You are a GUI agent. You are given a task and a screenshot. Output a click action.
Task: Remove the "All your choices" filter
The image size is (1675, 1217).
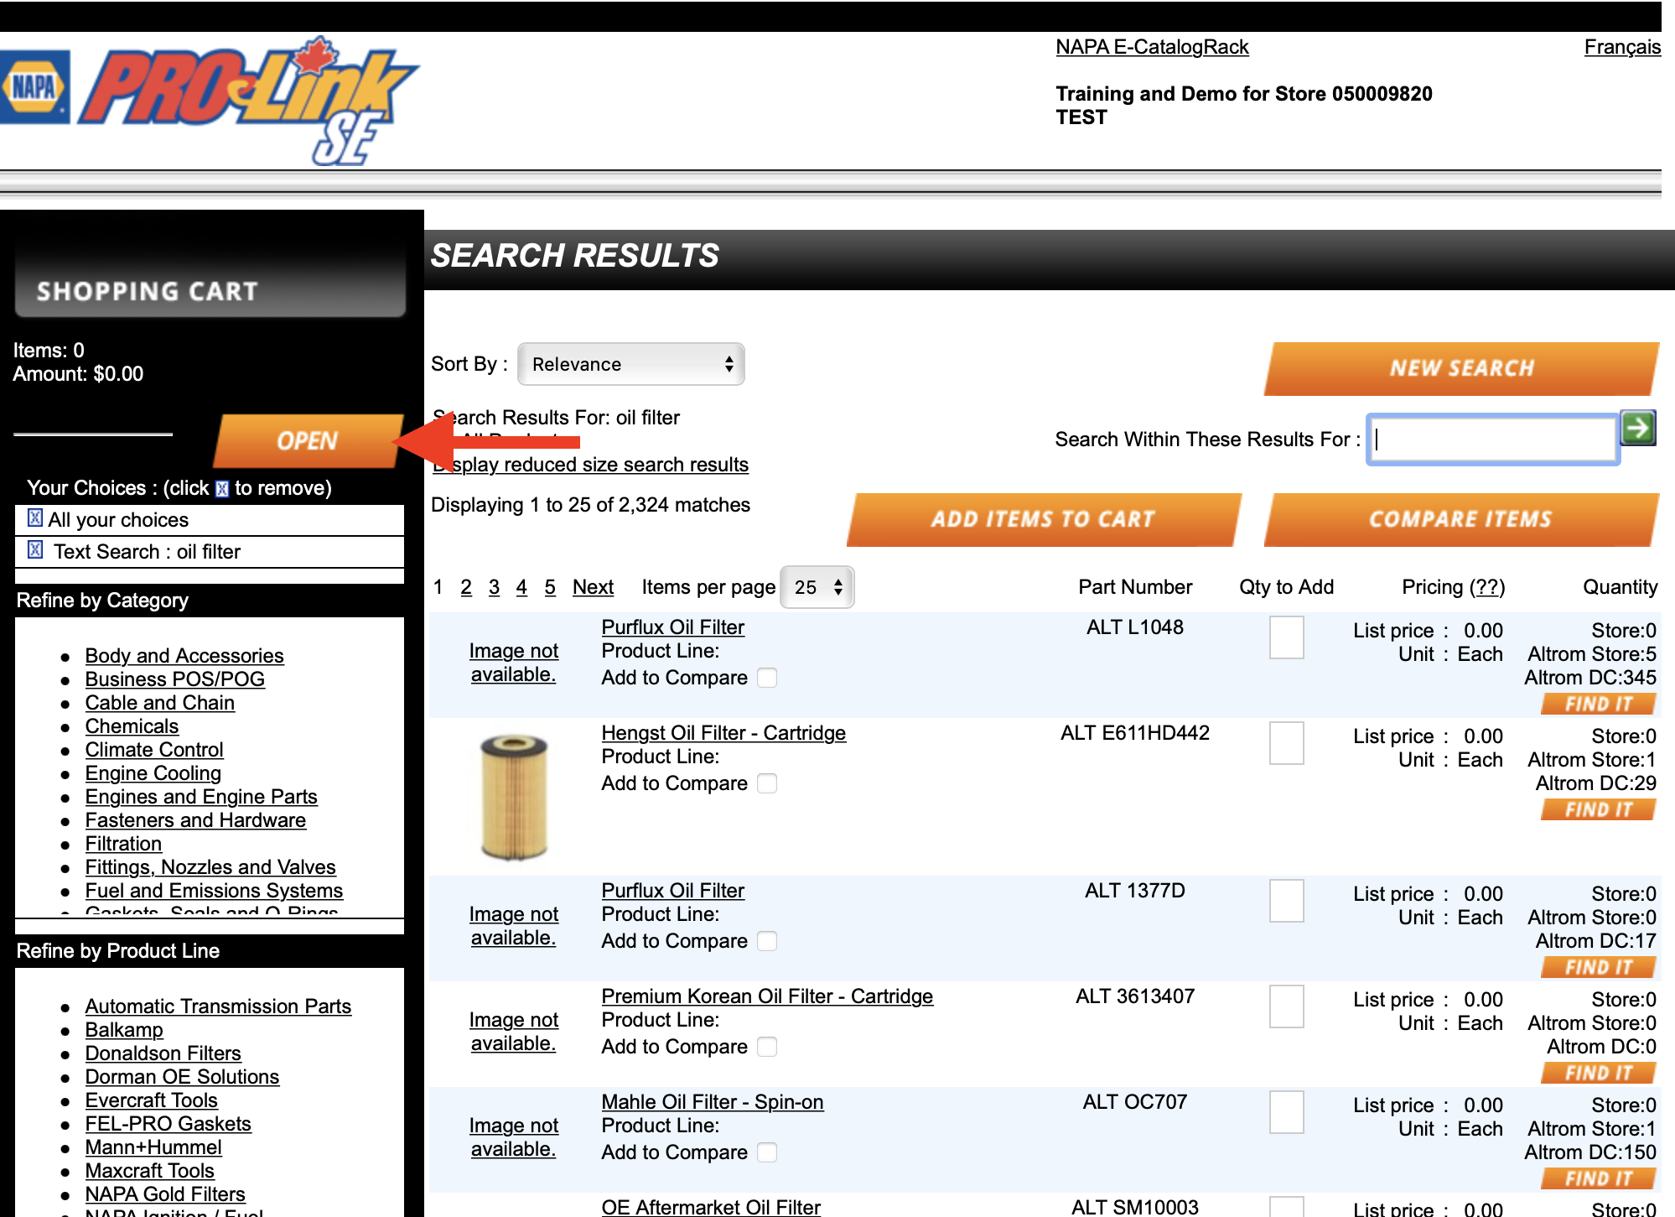point(34,519)
